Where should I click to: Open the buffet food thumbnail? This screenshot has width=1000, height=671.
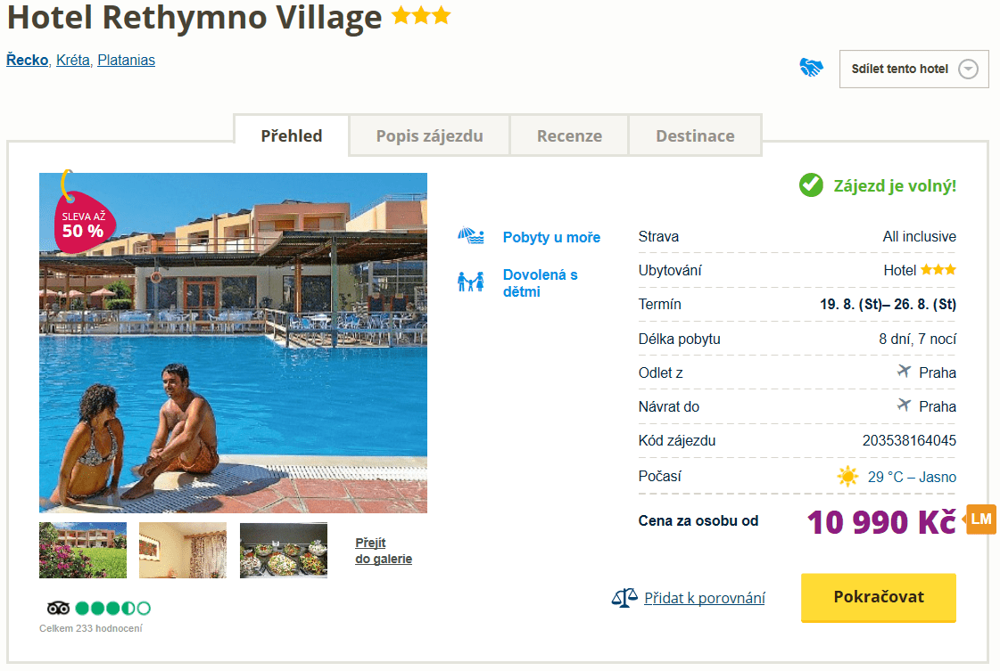coord(284,551)
